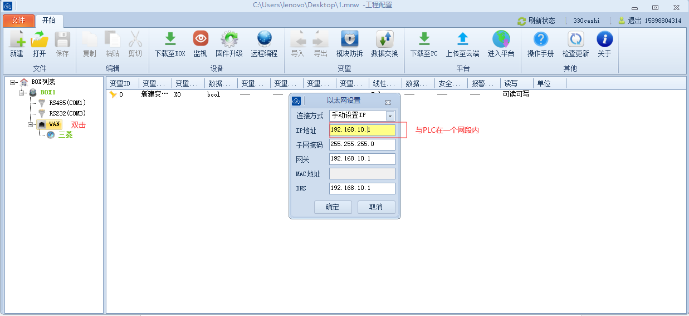689x316 pixels.
Task: Click the 打开 (Open) folder icon
Action: (x=40, y=39)
